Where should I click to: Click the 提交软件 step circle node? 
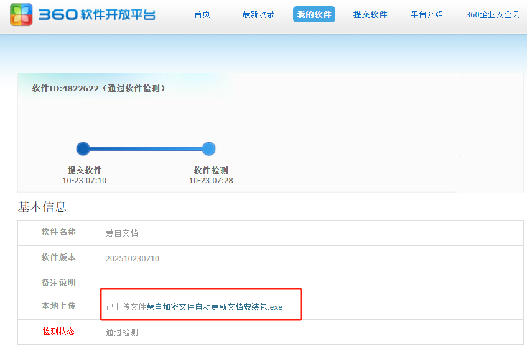tap(83, 148)
